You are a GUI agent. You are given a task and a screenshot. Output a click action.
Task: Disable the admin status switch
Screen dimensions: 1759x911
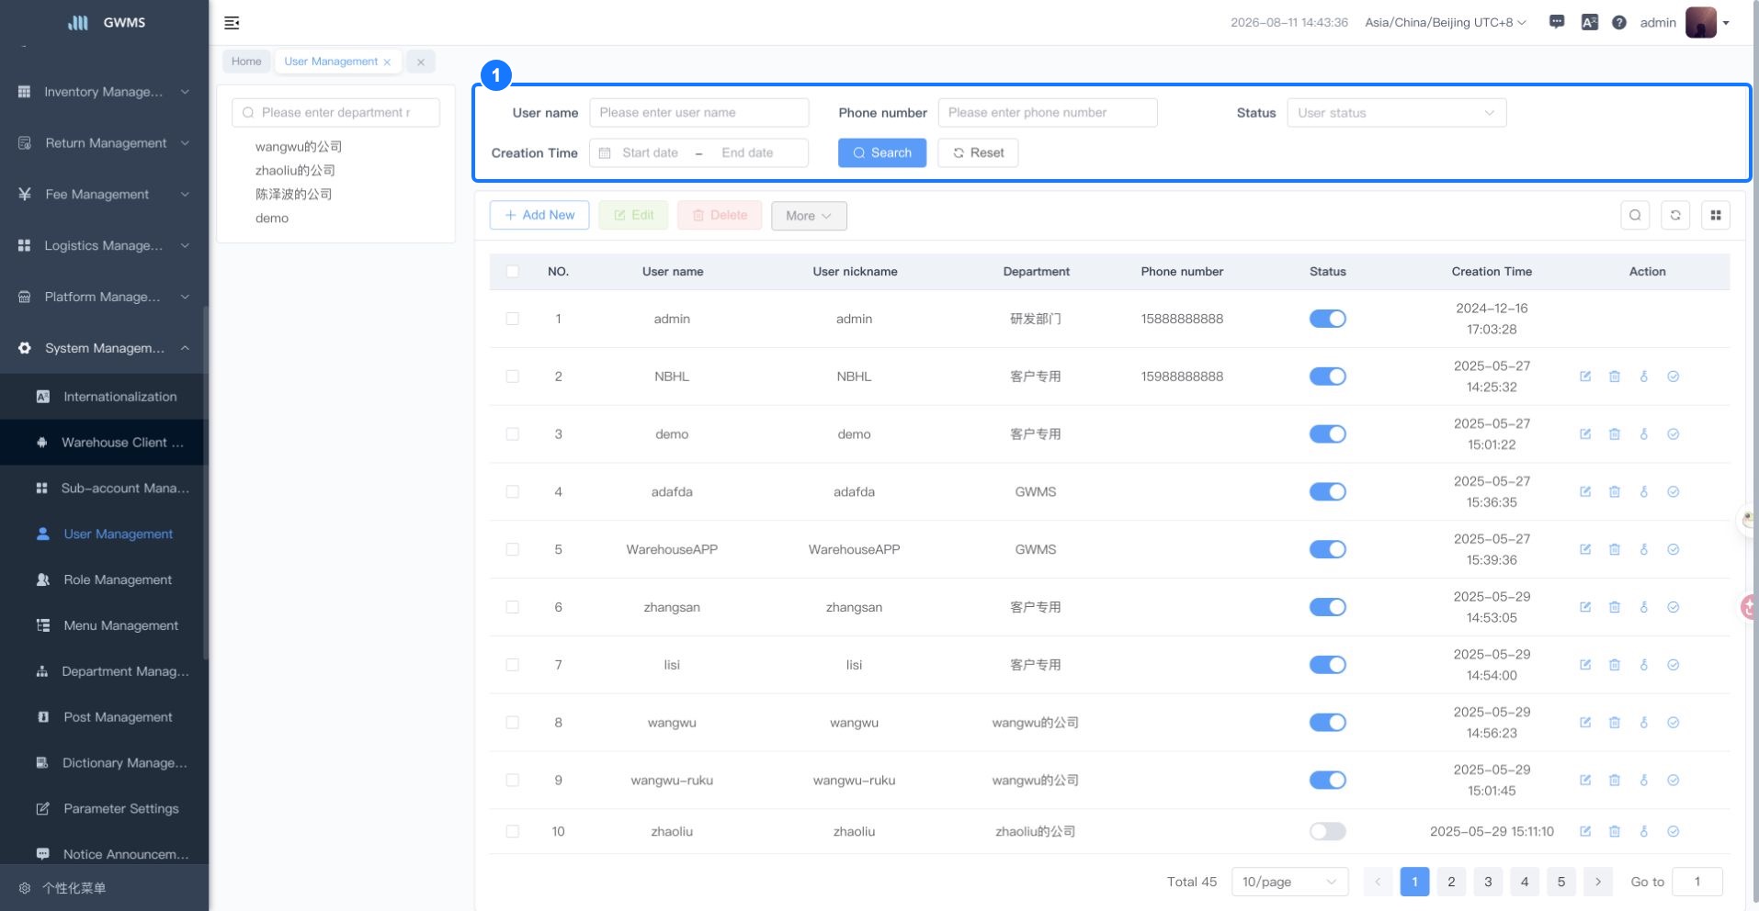[1327, 319]
